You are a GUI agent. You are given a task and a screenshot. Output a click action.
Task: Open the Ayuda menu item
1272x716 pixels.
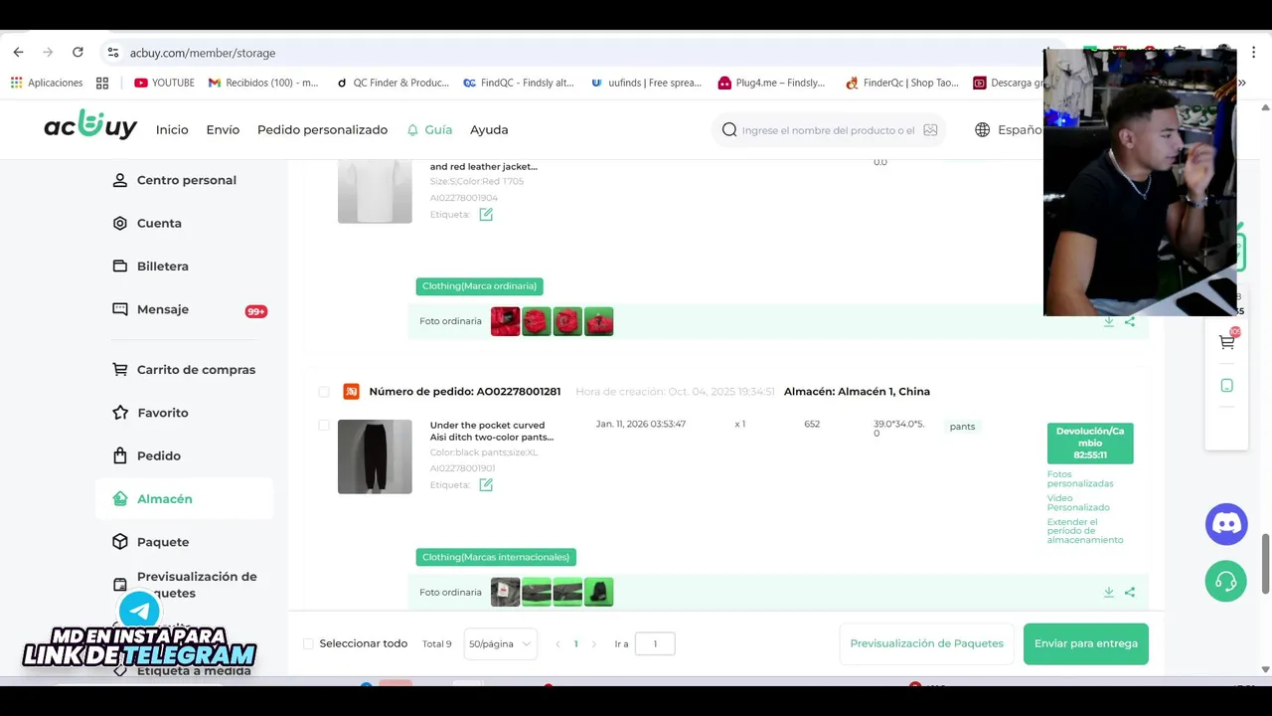pyautogui.click(x=489, y=129)
